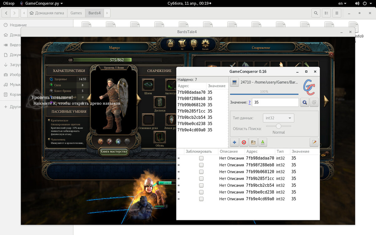Click the Escape gear icon in the game
The width and height of the screenshot is (376, 235).
click(x=205, y=43)
